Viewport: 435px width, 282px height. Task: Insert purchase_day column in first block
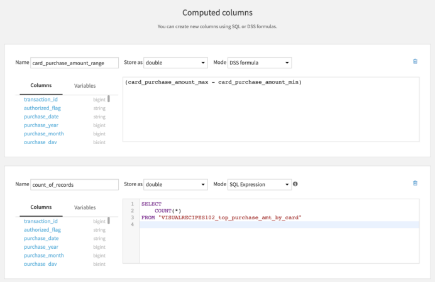coord(40,142)
